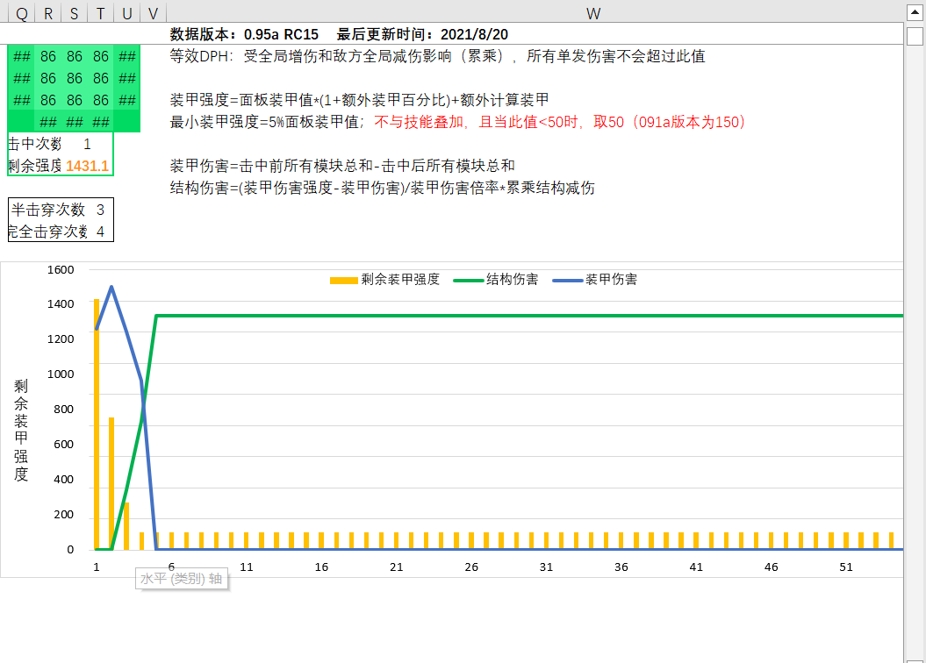
Task: Click the 水平(类别)轴 tooltip box
Action: tap(181, 578)
